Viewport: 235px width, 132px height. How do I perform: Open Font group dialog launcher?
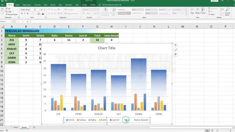(x=46, y=18)
